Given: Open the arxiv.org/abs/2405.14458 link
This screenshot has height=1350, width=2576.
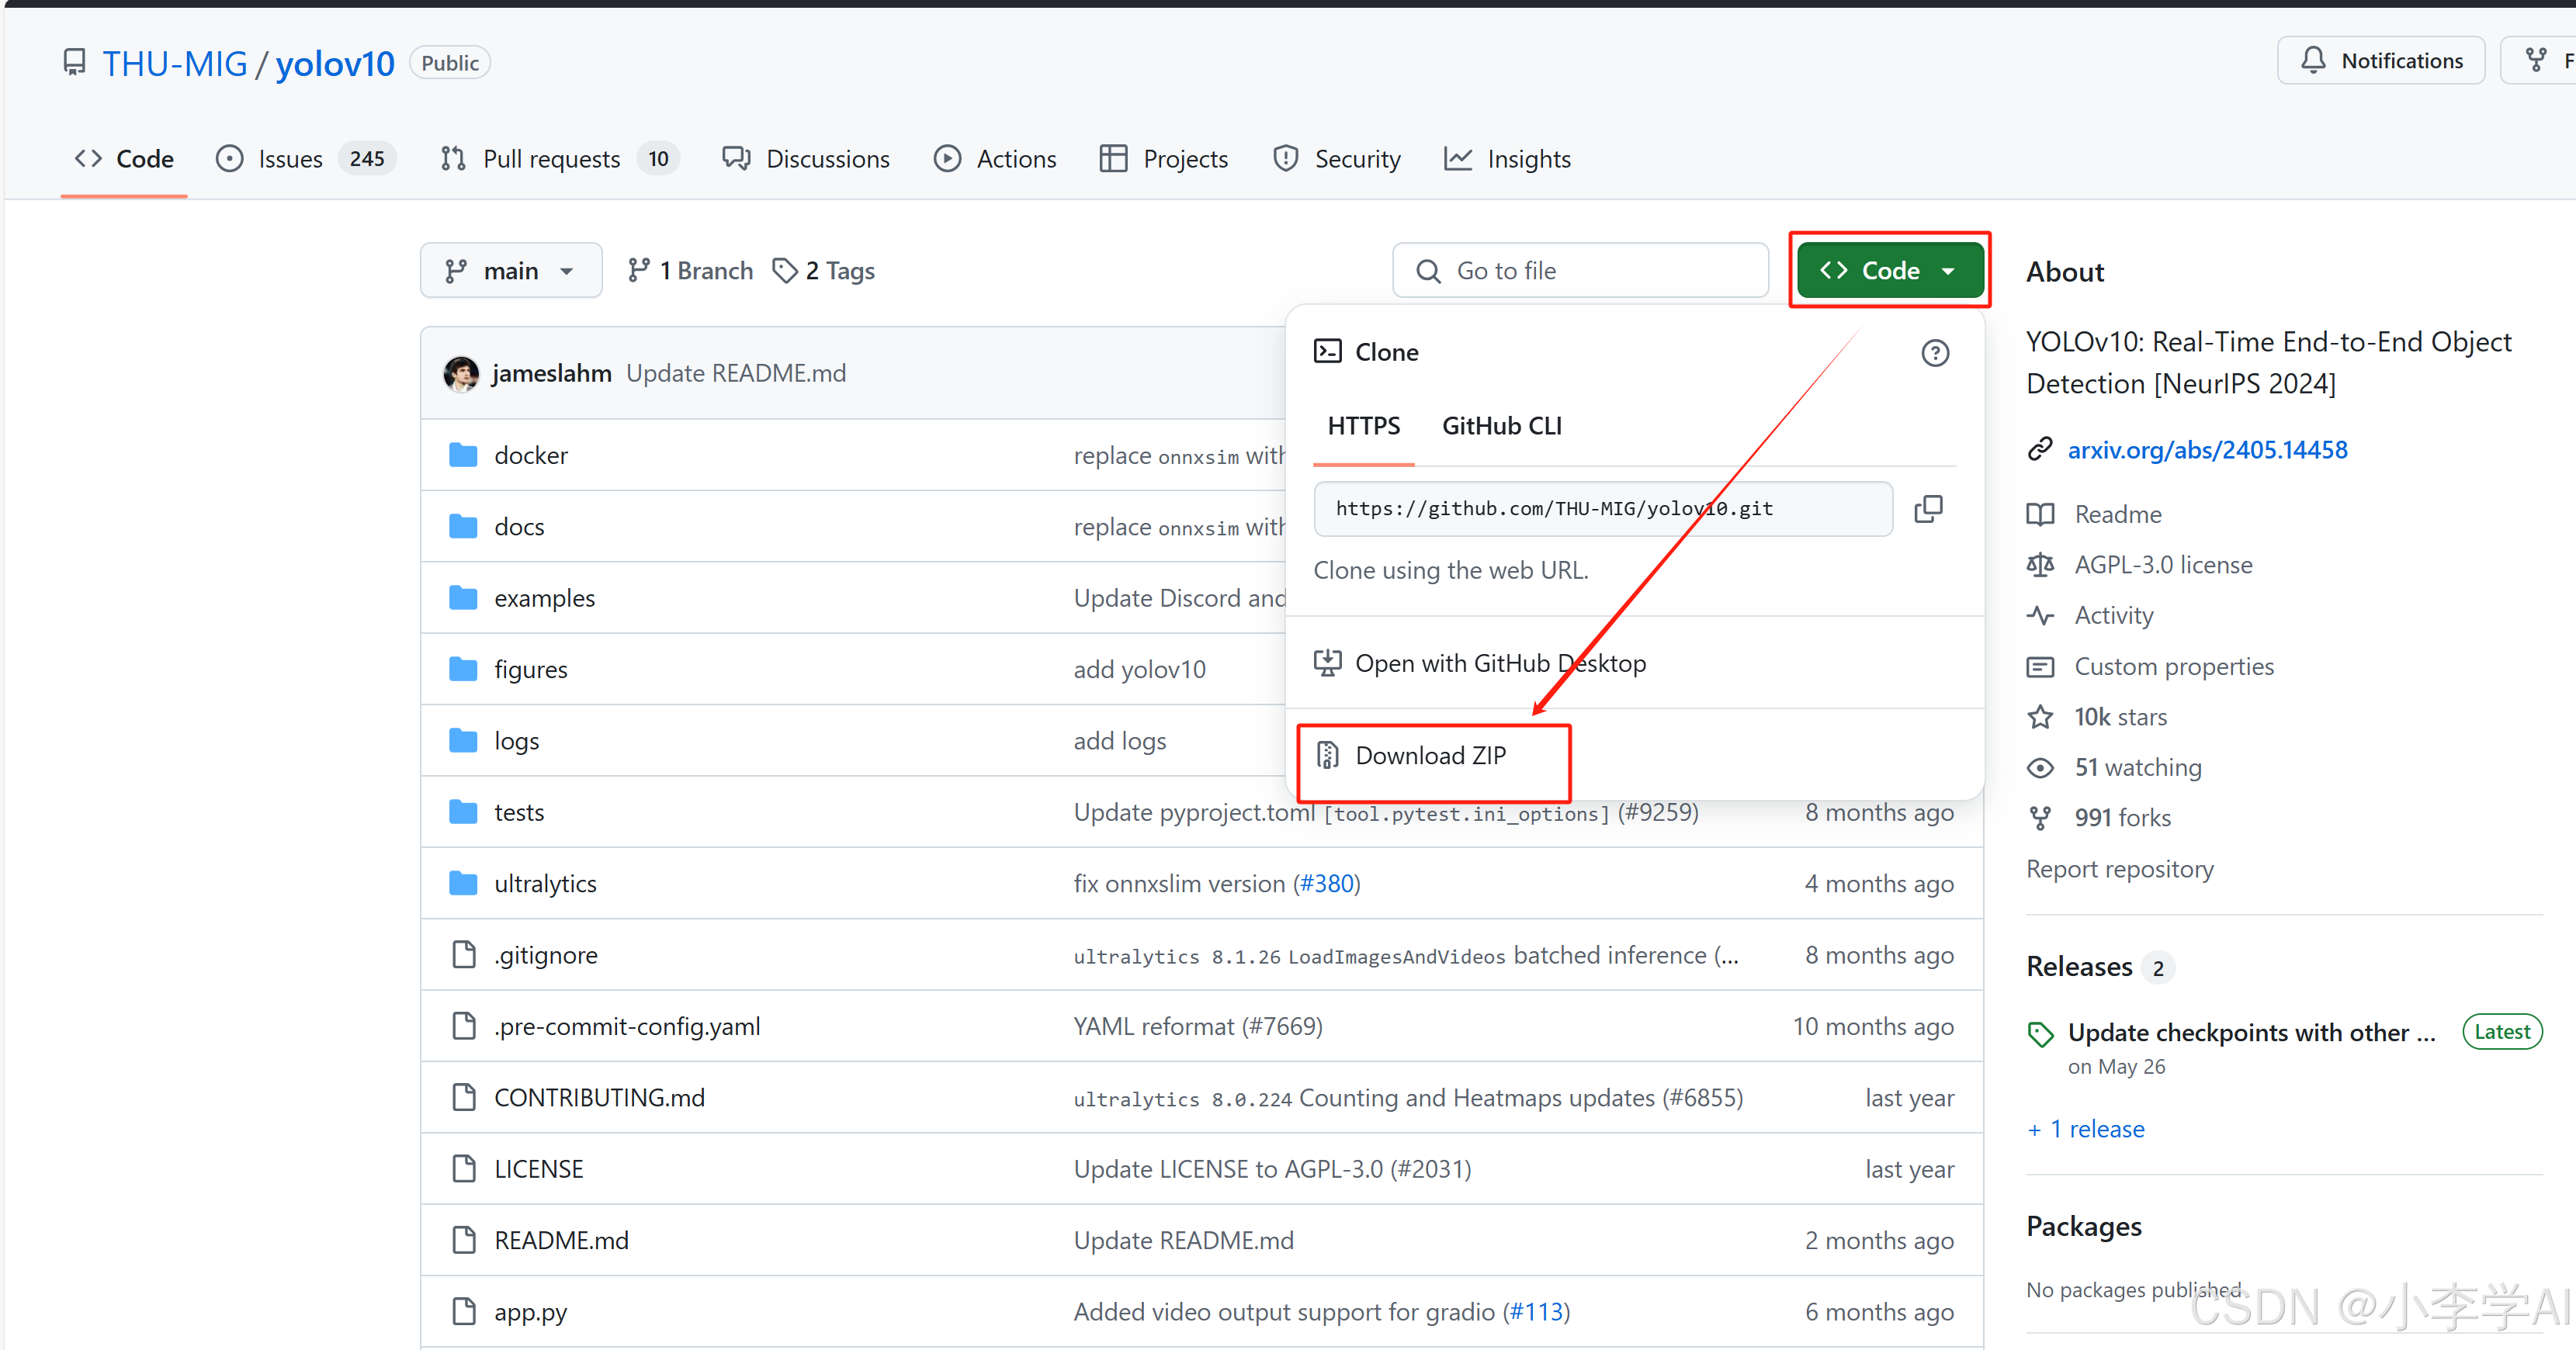Looking at the screenshot, I should pos(2206,450).
